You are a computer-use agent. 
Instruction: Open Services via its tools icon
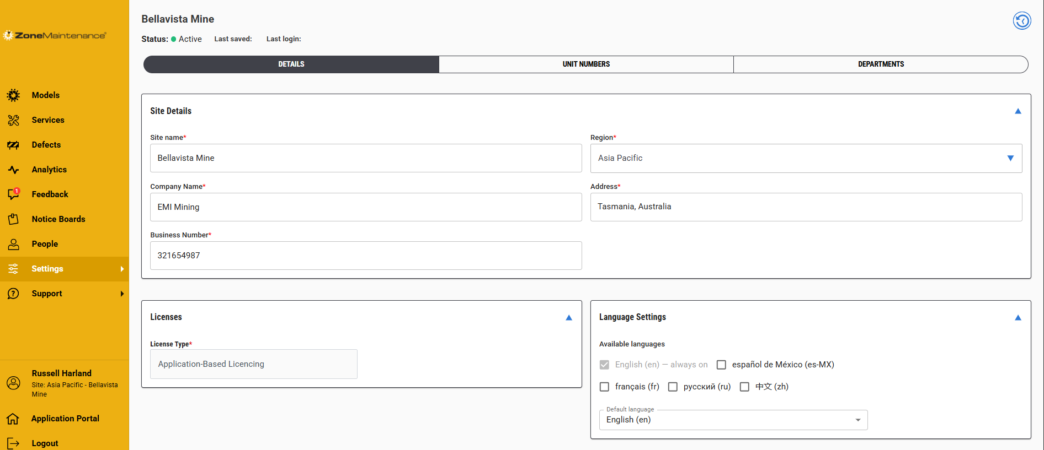point(13,120)
